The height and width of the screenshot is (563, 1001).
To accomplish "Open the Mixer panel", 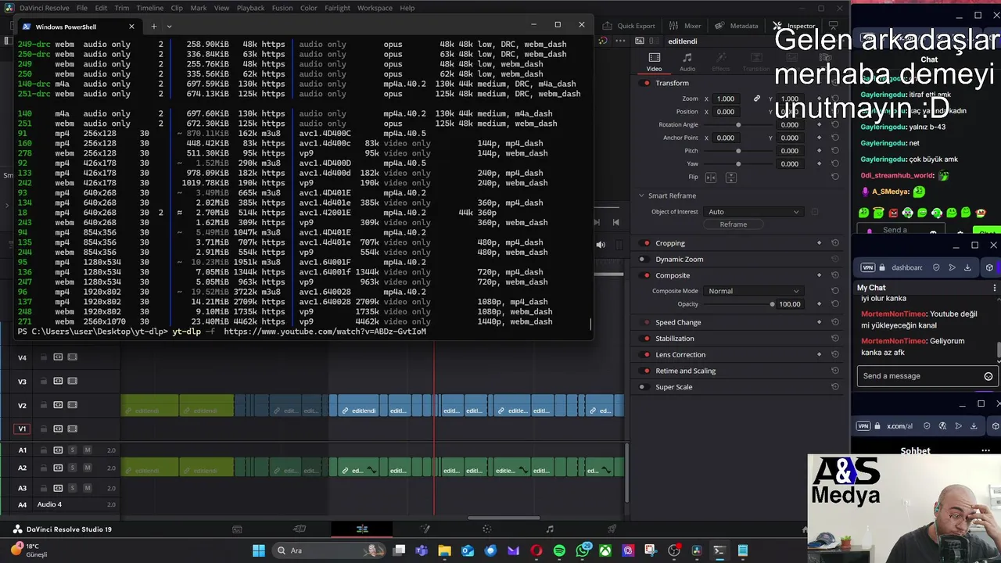I will click(x=686, y=26).
